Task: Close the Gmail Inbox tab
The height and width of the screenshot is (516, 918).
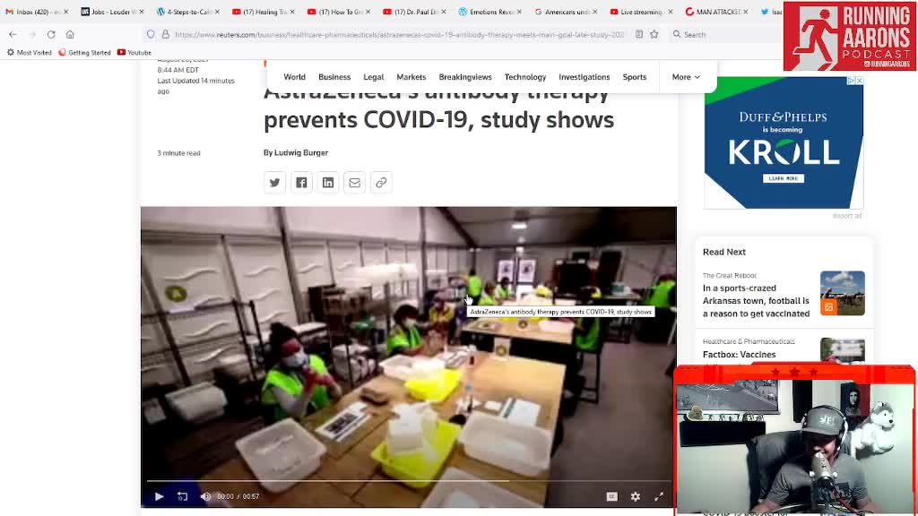Action: click(x=65, y=12)
